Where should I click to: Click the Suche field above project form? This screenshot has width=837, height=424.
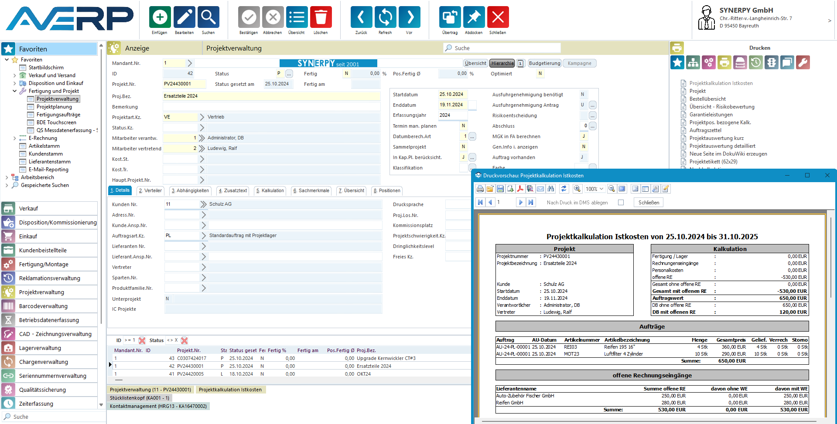[x=502, y=48]
